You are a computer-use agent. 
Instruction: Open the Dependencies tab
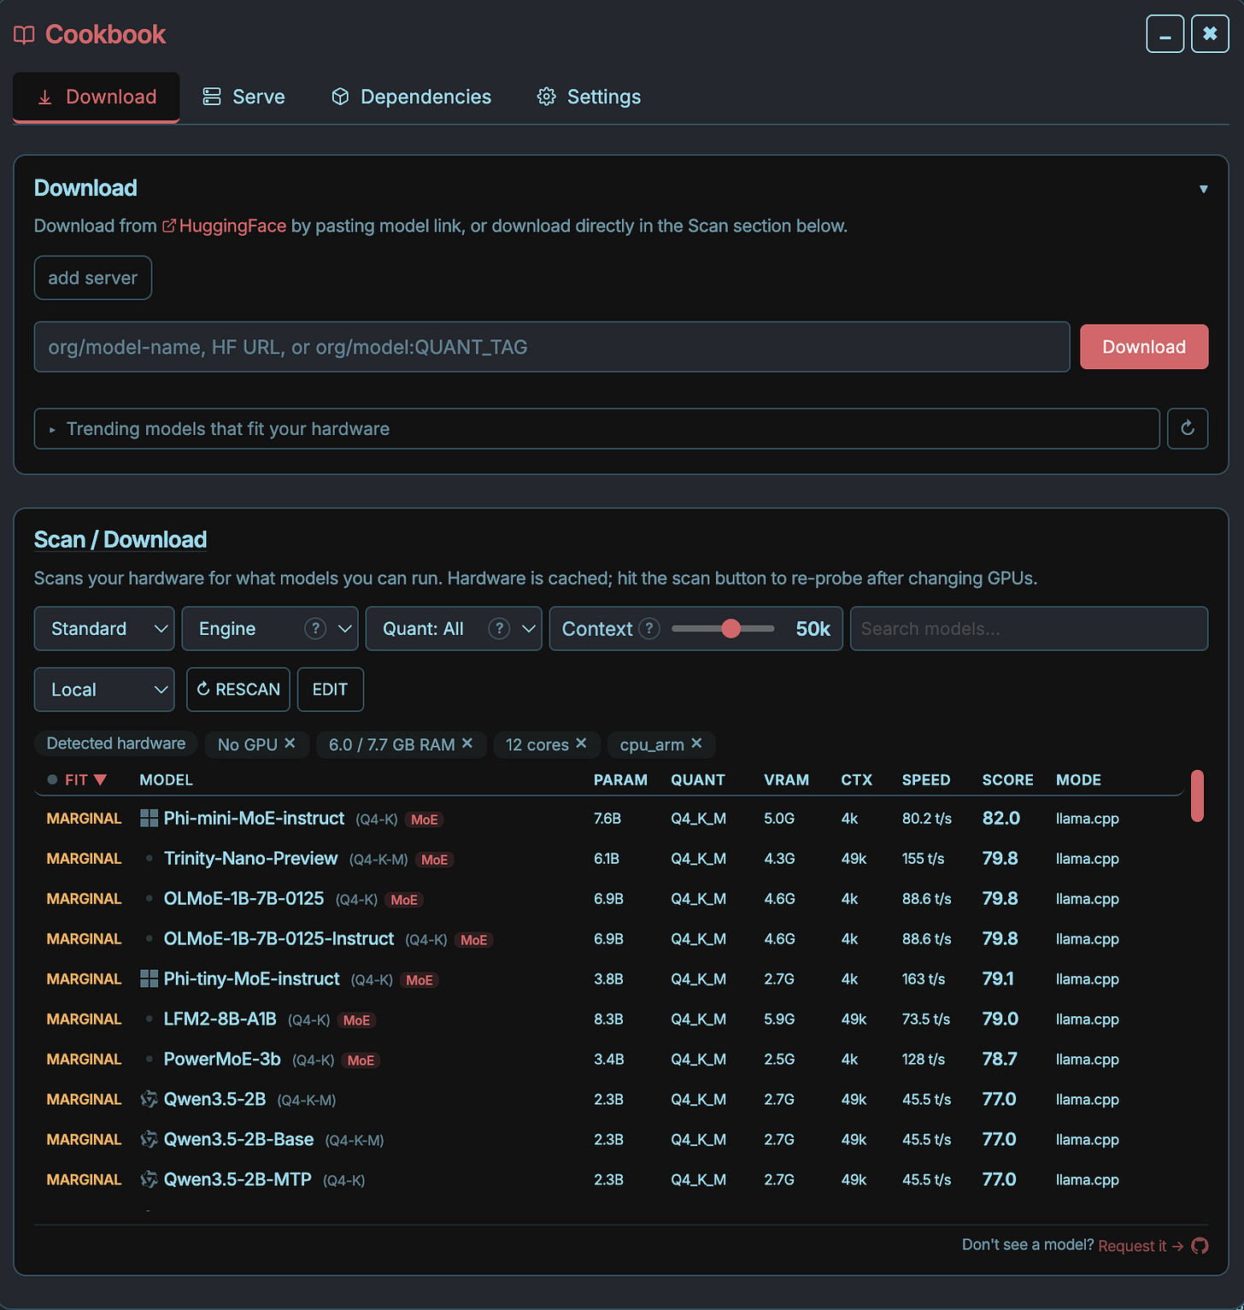click(x=411, y=97)
